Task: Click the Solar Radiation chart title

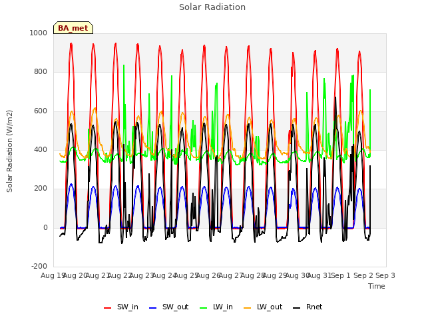Action: [212, 7]
